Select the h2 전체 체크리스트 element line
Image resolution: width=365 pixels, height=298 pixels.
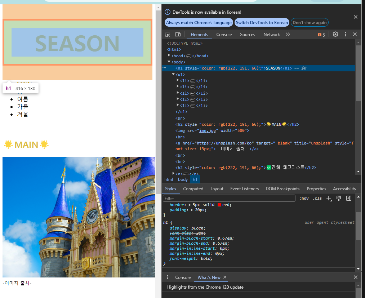pos(246,168)
